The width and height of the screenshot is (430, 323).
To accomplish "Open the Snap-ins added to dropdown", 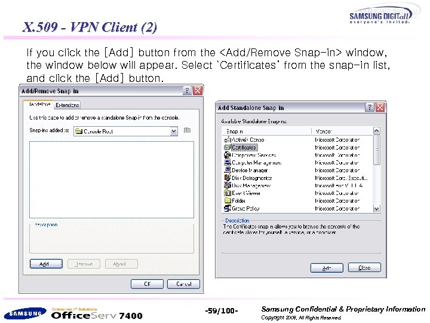I will [174, 131].
